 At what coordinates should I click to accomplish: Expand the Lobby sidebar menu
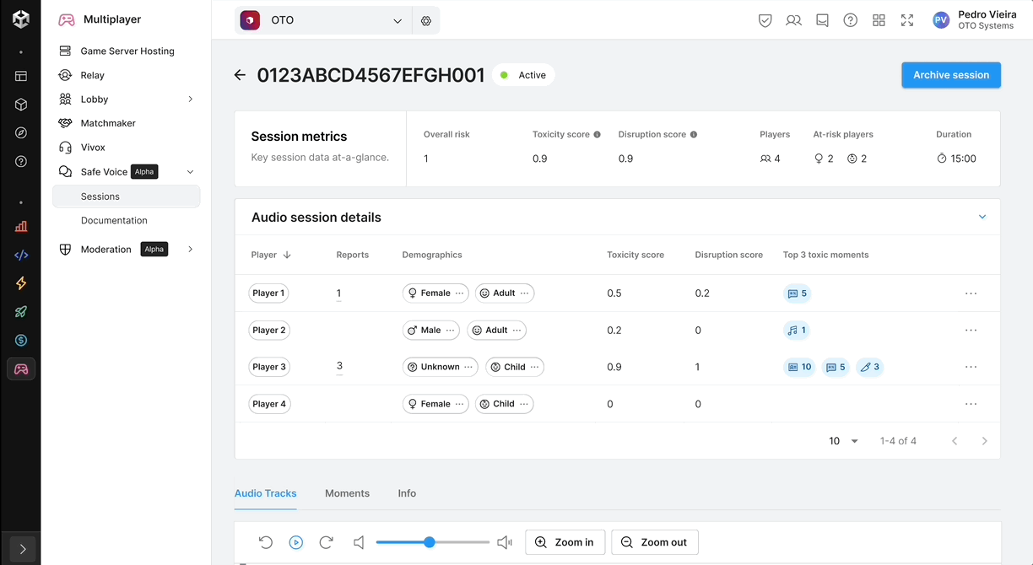(190, 100)
